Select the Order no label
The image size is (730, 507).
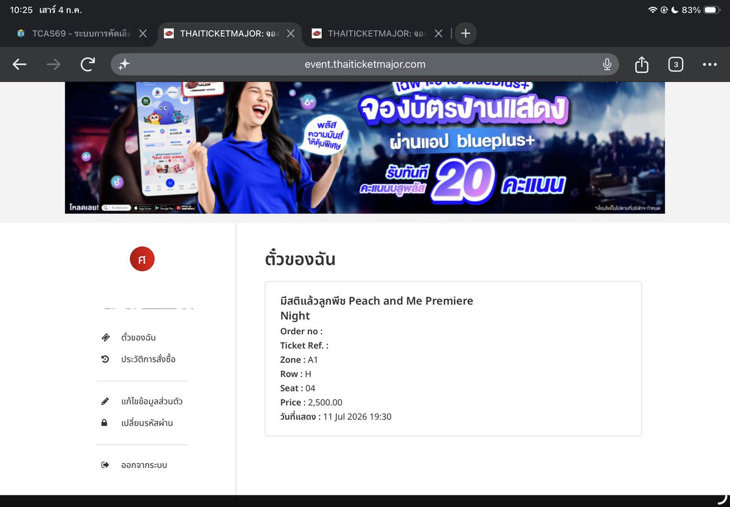click(301, 331)
